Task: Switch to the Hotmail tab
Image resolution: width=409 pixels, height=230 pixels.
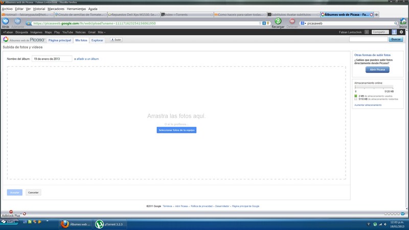Action: [27, 15]
